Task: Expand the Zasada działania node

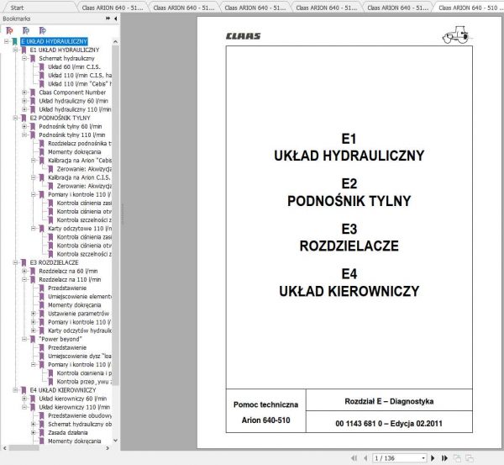Action: pyautogui.click(x=33, y=432)
